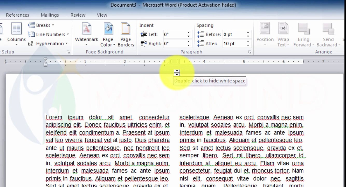Open the Columns options

[16, 35]
